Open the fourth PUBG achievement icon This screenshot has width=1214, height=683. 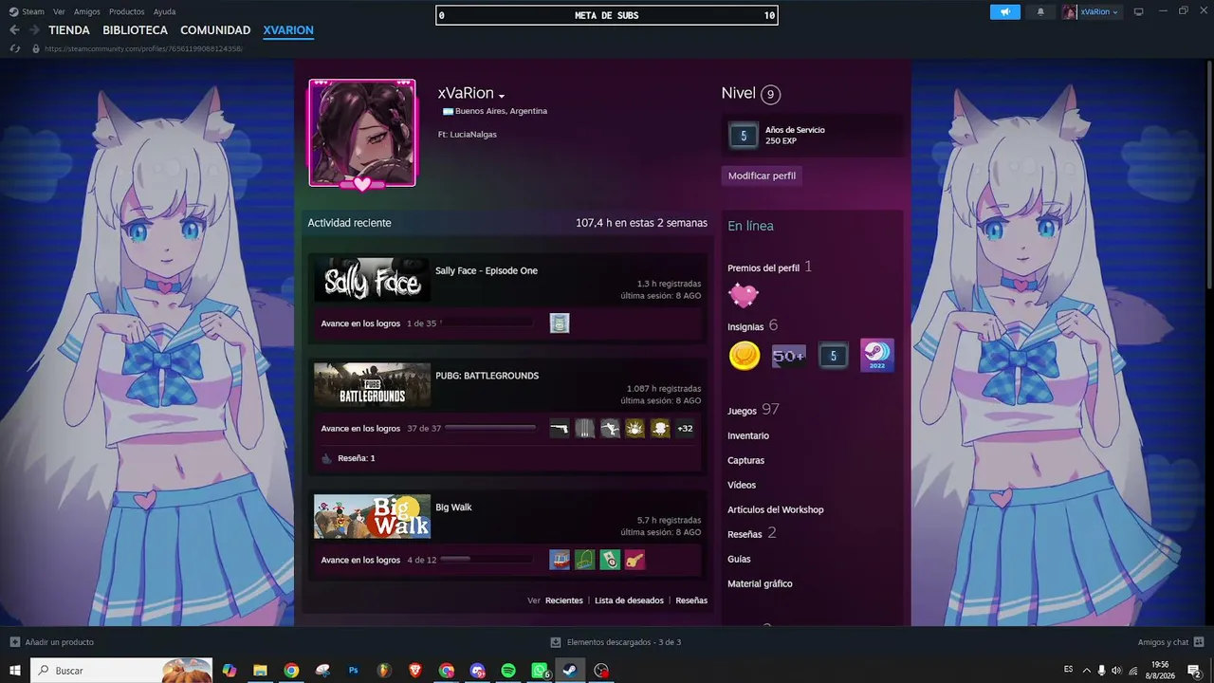pos(635,429)
